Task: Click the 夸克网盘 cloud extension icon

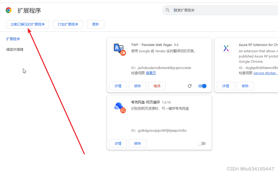Action: [x=120, y=107]
